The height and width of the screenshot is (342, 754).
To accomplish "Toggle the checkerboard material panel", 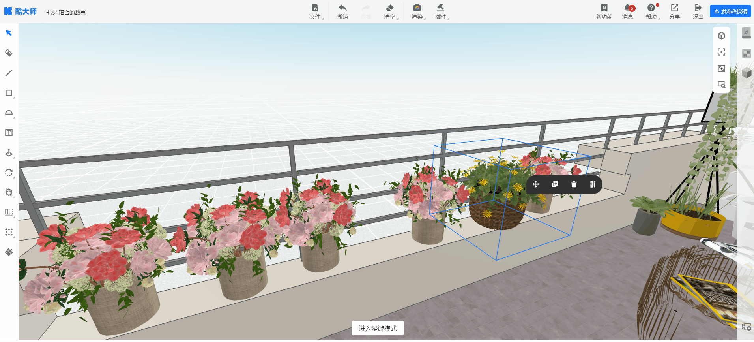I will click(746, 53).
